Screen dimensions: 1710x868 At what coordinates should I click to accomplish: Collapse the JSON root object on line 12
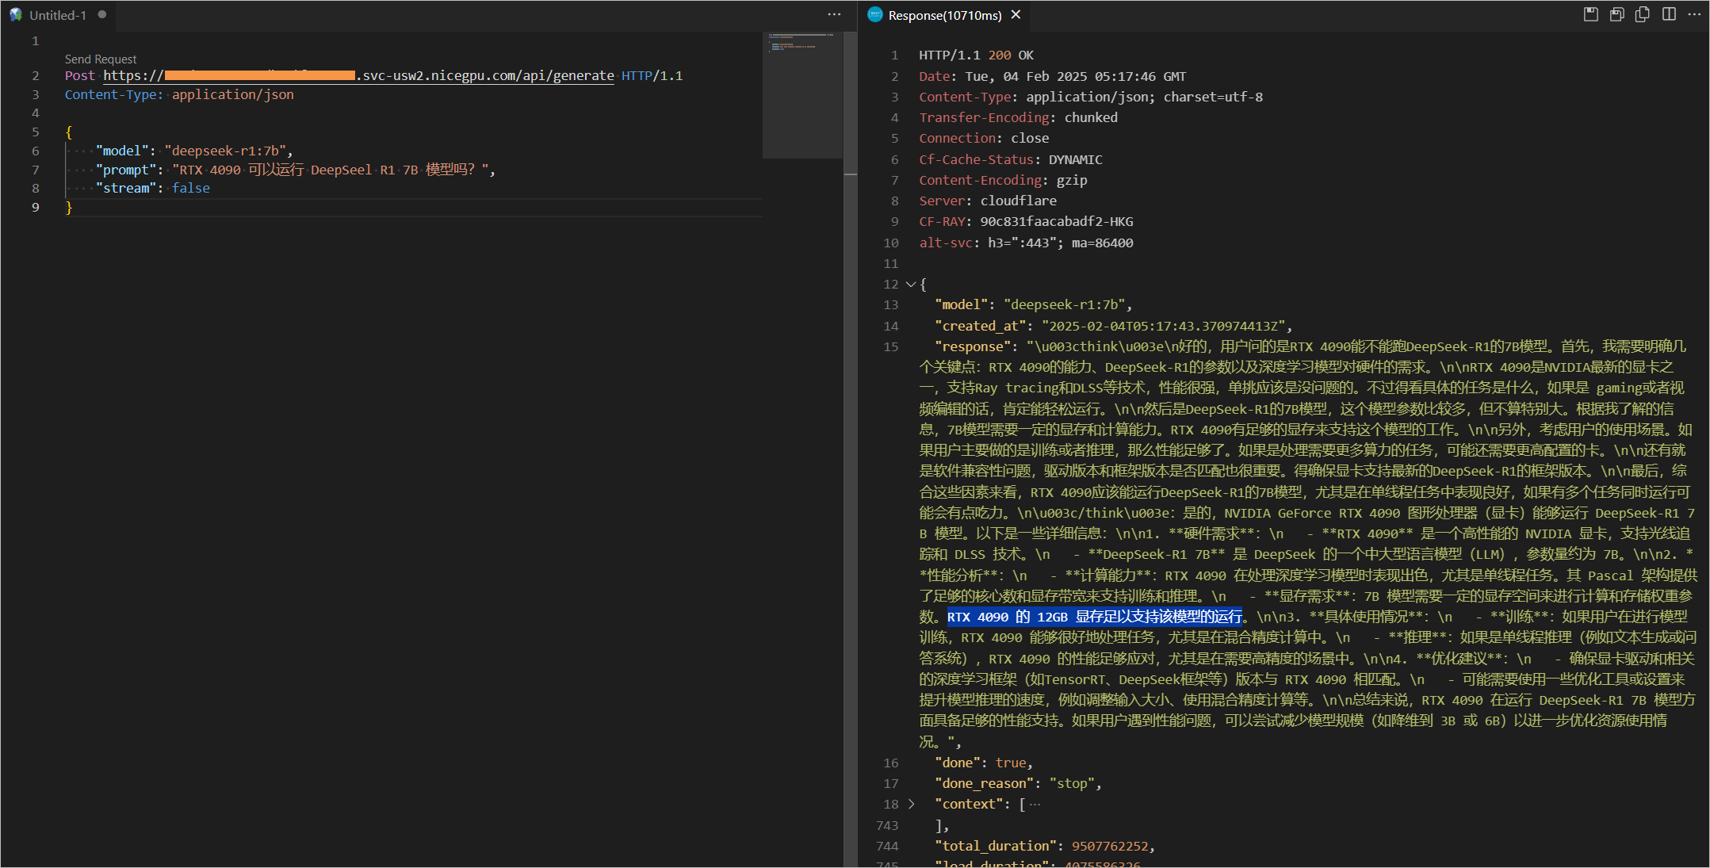pyautogui.click(x=911, y=285)
